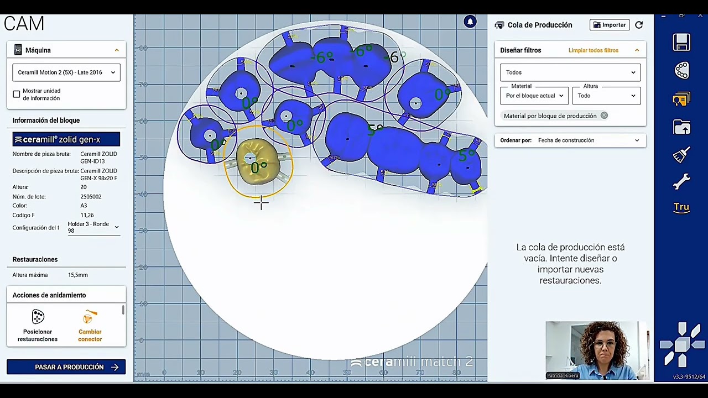This screenshot has width=708, height=398.
Task: Click Ceramill ZOLID GEN-ID13 block name
Action: 98,158
